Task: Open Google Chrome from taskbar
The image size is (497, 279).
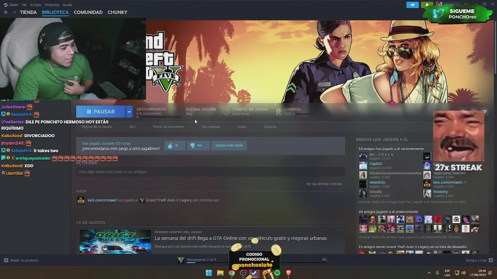Action: [231, 273]
